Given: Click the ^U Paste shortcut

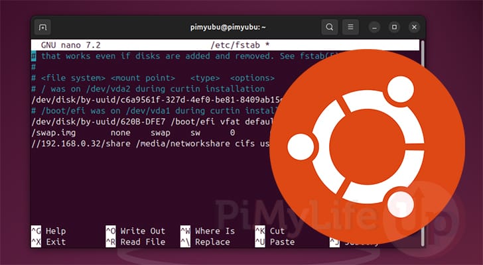Looking at the screenshot, I should click(x=275, y=242).
